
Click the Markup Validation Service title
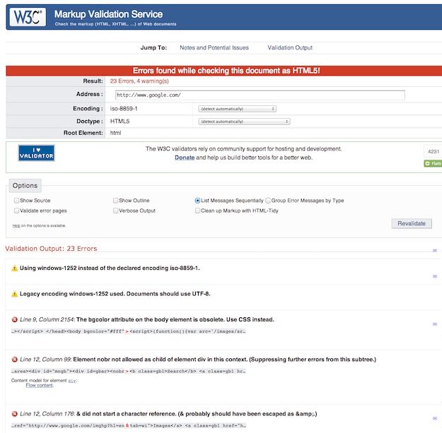coord(108,14)
